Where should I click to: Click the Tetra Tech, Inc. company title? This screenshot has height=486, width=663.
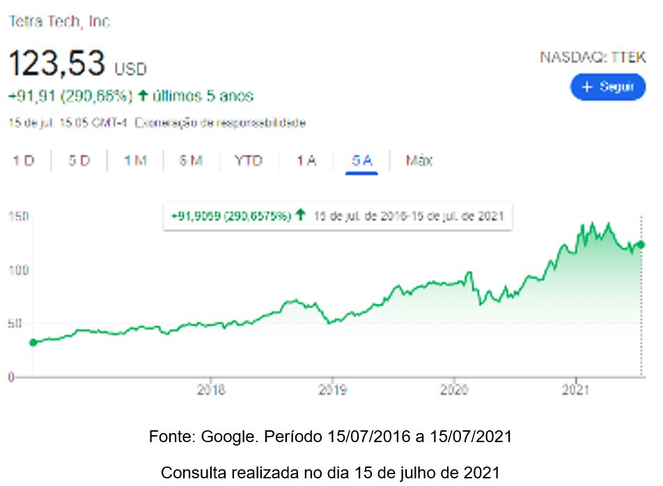(x=59, y=22)
